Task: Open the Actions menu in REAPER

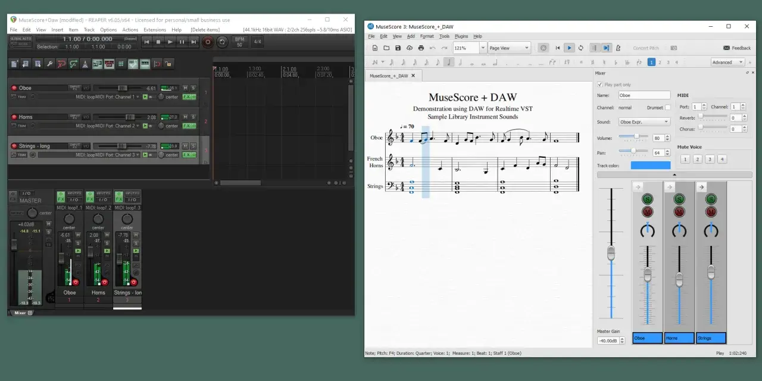Action: click(x=130, y=29)
